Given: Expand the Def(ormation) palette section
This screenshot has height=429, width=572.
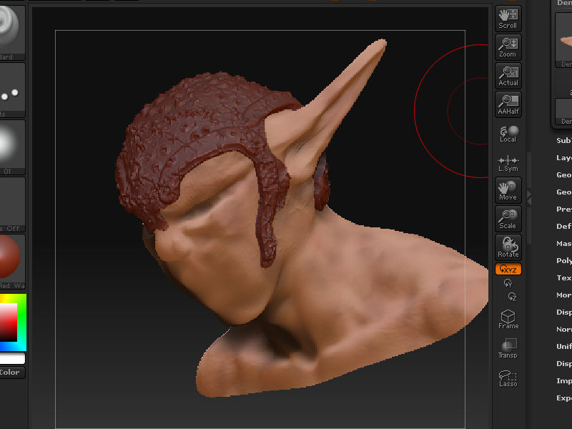Looking at the screenshot, I should (x=564, y=226).
